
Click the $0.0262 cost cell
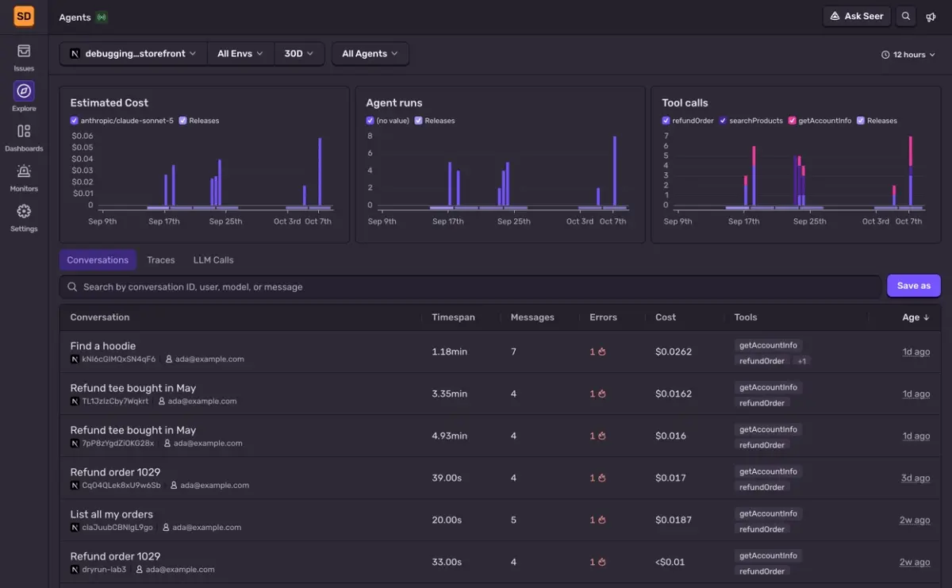pos(674,352)
